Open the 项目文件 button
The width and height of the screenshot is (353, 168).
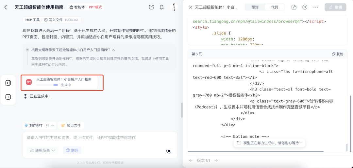point(71,126)
